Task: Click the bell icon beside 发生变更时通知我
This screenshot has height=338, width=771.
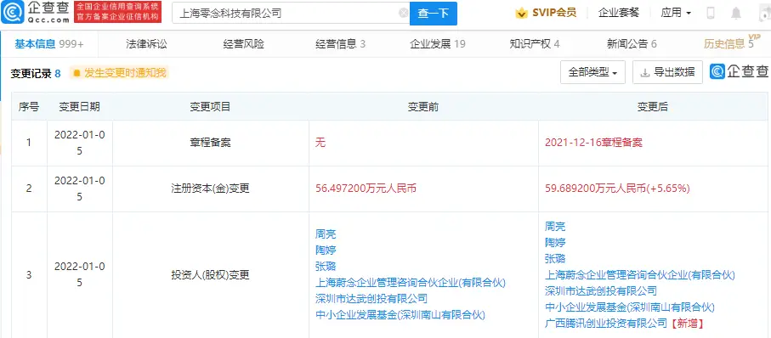Action: pos(77,74)
